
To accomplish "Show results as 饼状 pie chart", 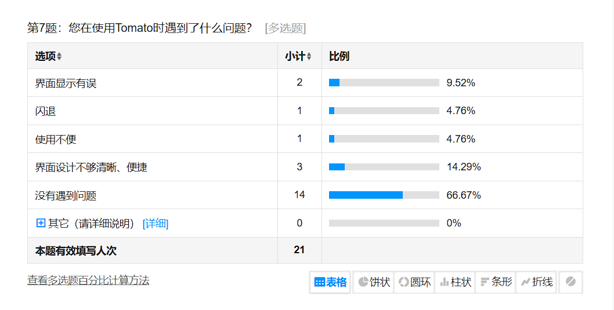I will [374, 282].
